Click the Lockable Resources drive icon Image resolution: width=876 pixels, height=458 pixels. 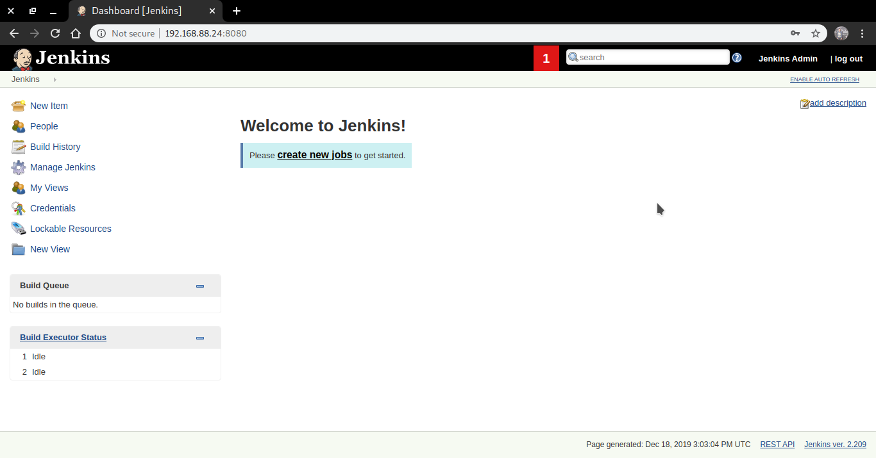[19, 229]
